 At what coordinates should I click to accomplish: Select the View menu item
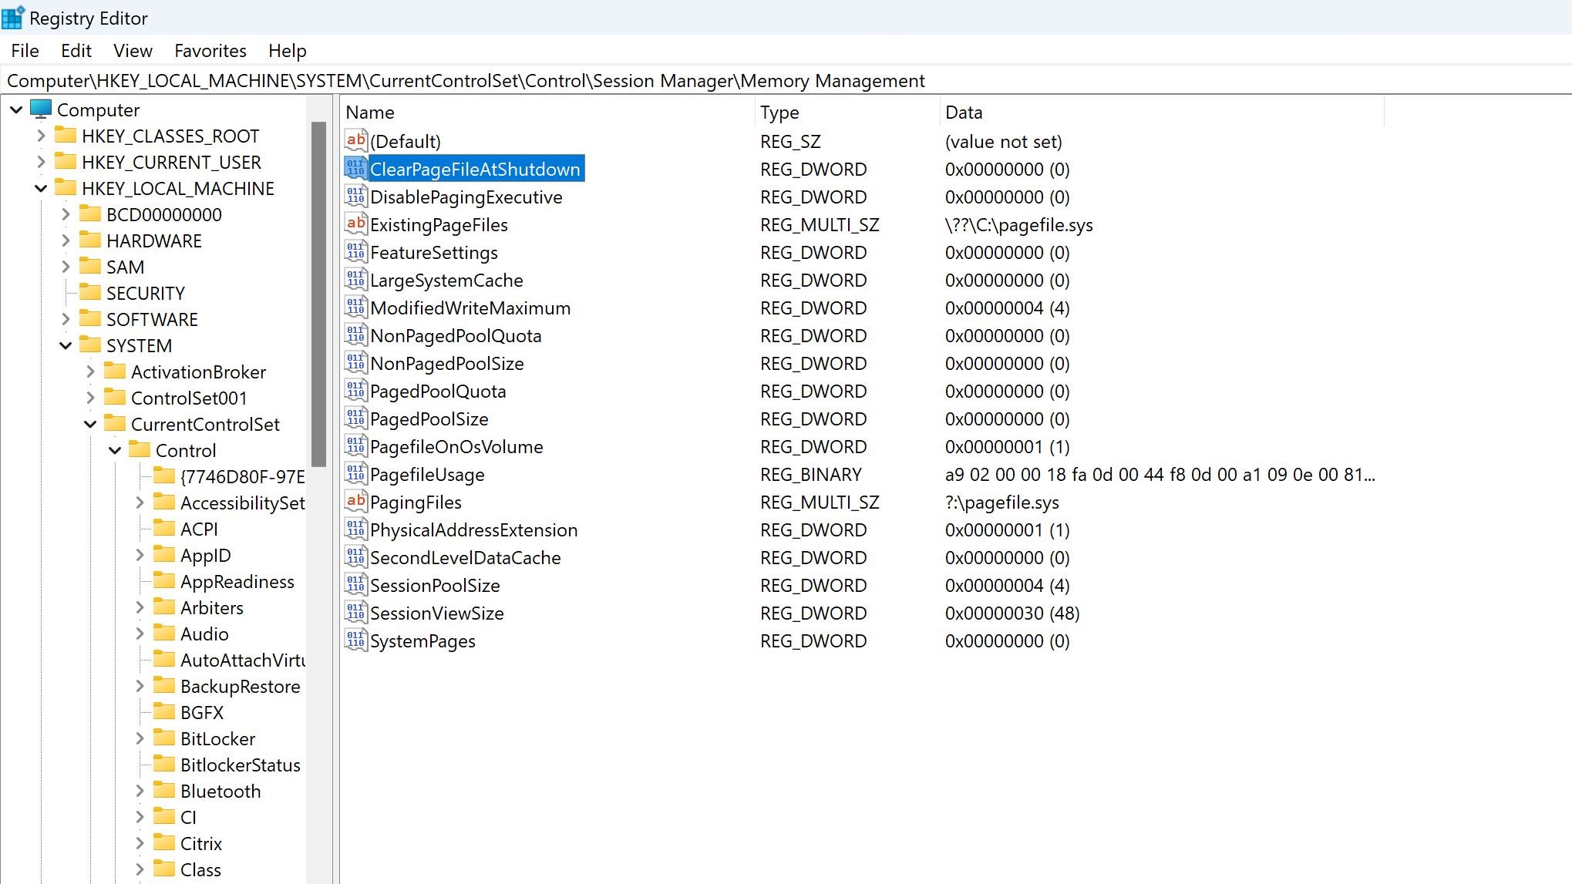(x=132, y=51)
